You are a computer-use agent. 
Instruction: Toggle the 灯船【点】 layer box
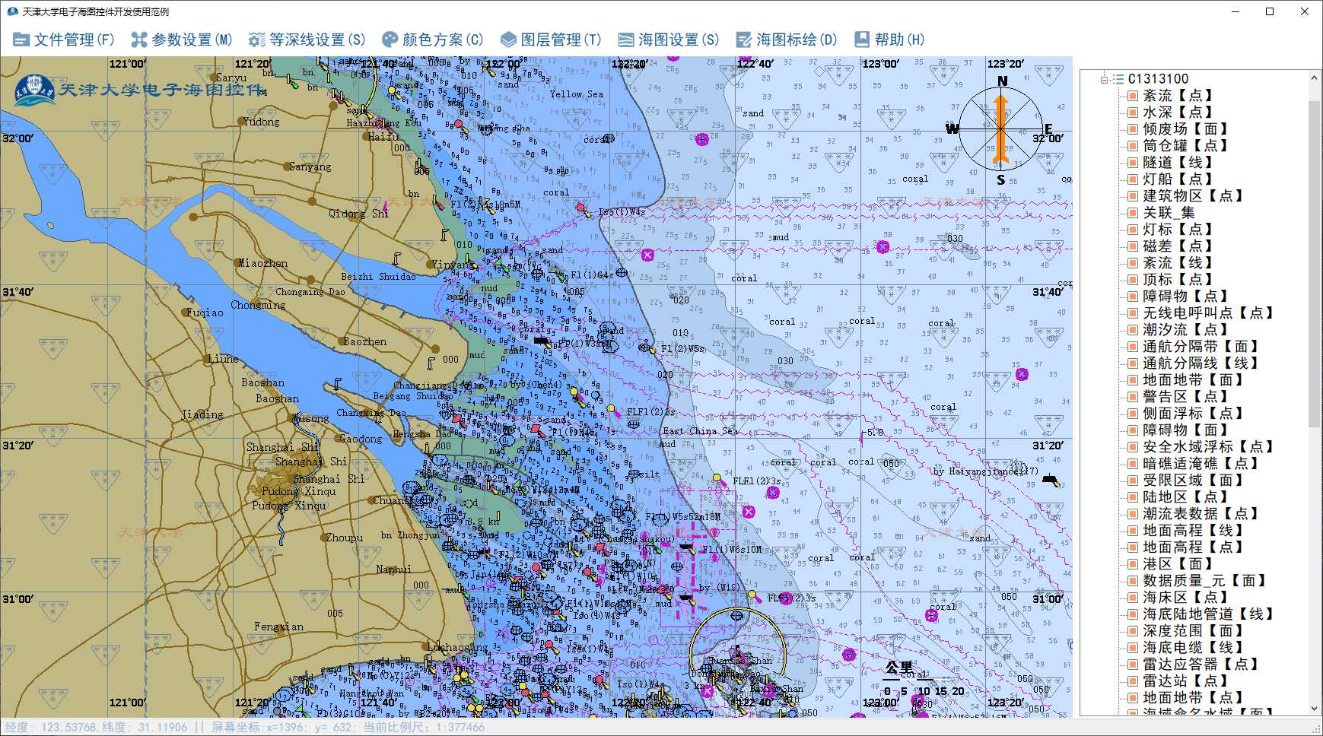(x=1133, y=179)
